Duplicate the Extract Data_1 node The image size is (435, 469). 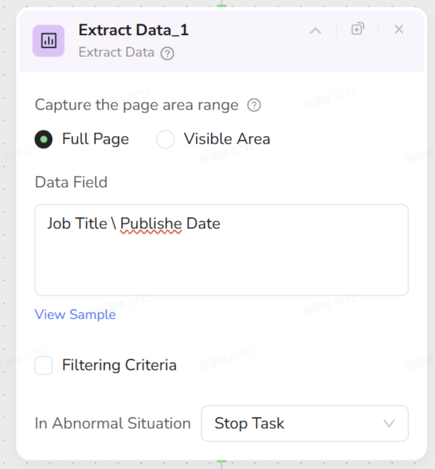coord(357,29)
